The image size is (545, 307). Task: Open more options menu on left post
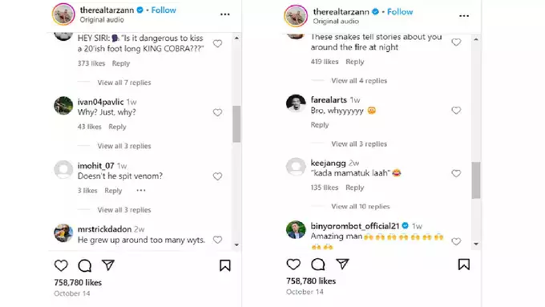(225, 14)
